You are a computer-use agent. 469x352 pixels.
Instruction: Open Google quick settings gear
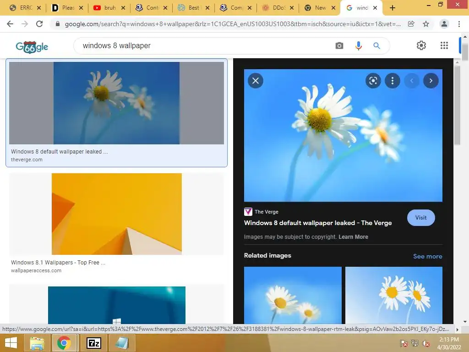click(421, 45)
